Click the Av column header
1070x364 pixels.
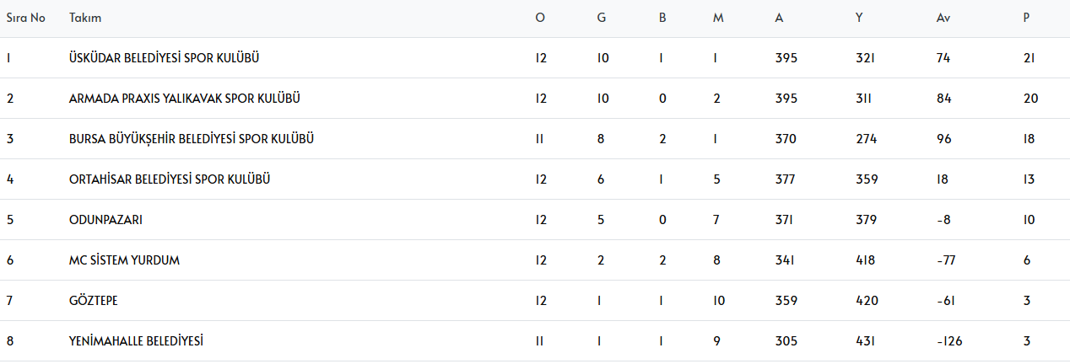[943, 18]
